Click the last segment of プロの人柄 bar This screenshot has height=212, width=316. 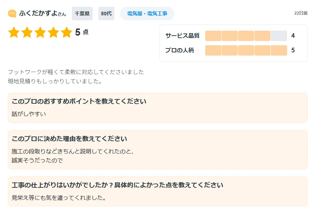tap(279, 50)
